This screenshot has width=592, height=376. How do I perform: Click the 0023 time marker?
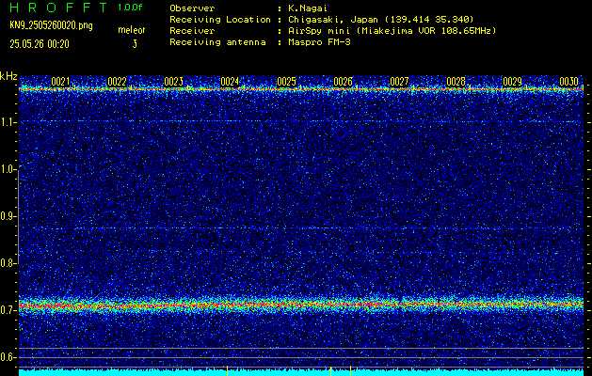click(174, 82)
